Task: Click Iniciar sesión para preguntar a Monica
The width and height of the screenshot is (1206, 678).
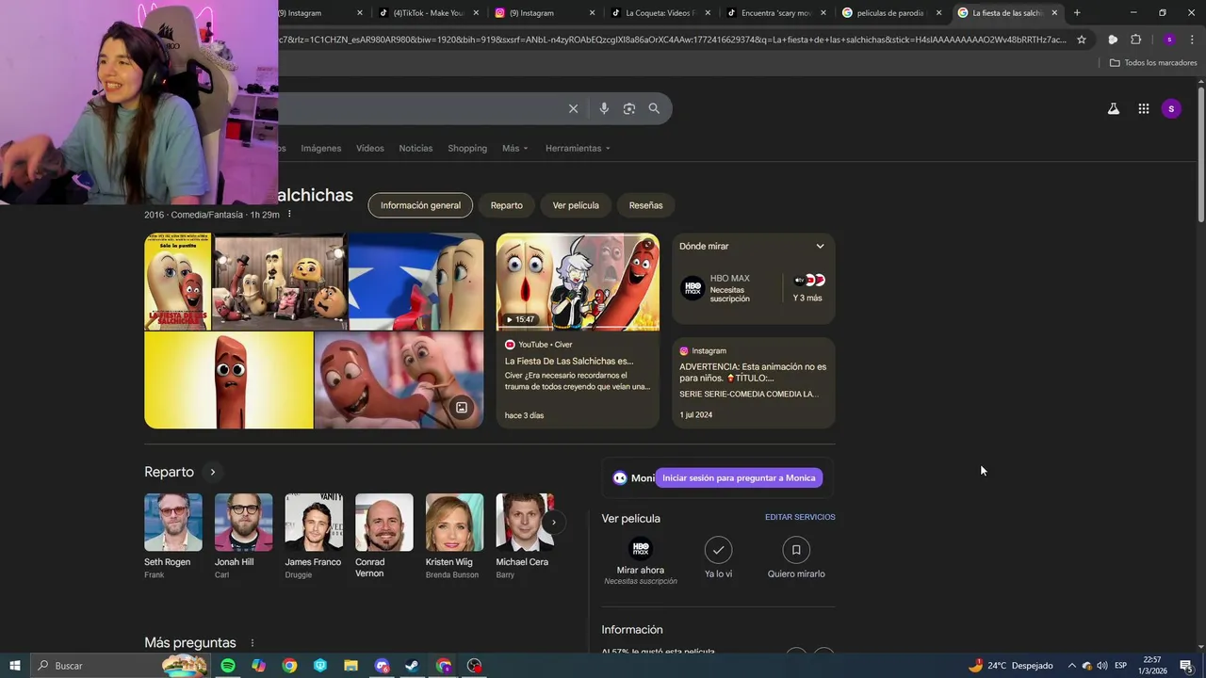Action: [x=739, y=478]
